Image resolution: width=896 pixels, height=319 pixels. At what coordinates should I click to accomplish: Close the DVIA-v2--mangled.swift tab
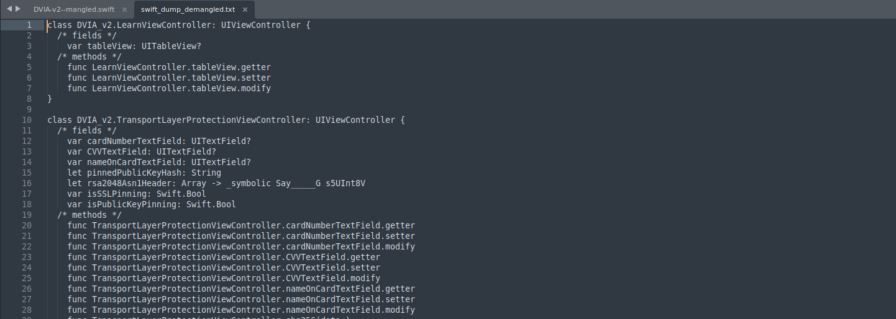point(124,10)
